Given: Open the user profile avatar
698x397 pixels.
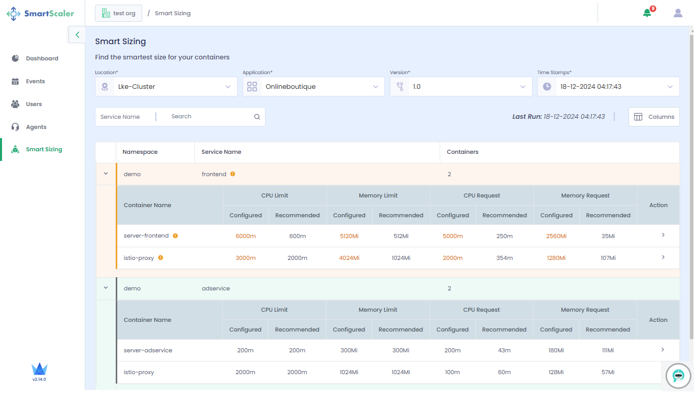Looking at the screenshot, I should [x=678, y=13].
